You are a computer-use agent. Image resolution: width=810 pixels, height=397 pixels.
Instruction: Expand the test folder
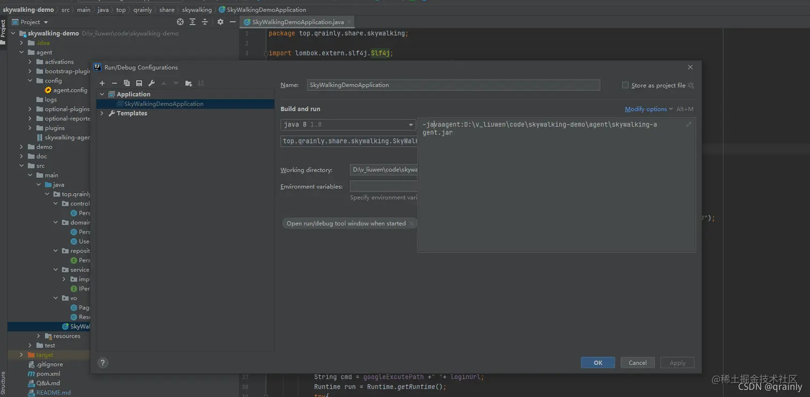[30, 346]
